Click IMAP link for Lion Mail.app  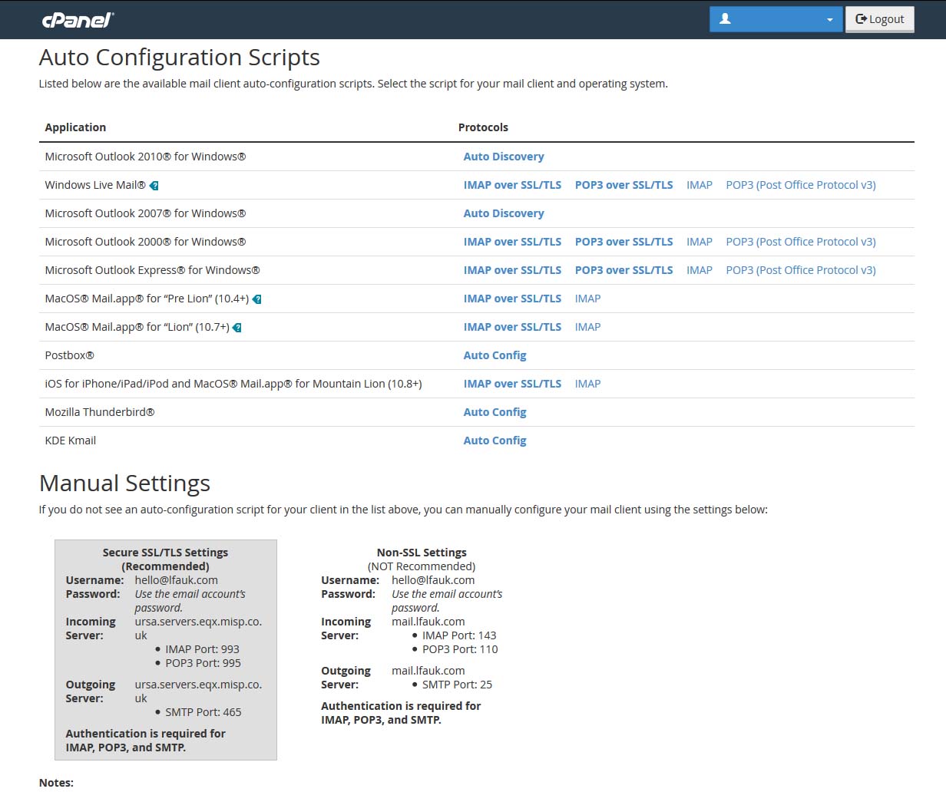(587, 326)
